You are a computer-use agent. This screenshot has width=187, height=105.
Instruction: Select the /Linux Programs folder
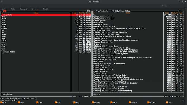pos(138,67)
